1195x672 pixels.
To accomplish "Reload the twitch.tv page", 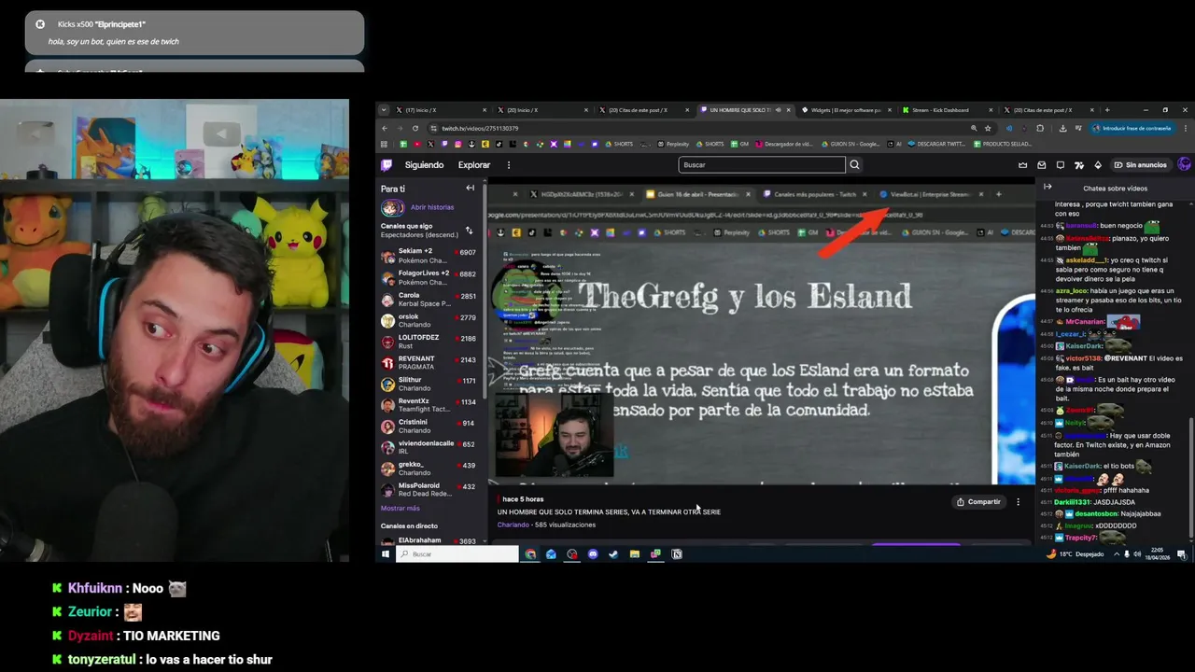I will tap(416, 128).
